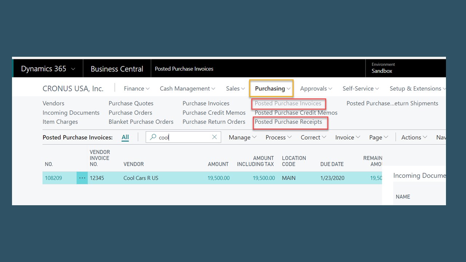Sort by Amount Including Tax column header
The image size is (466, 262).
pyautogui.click(x=255, y=161)
